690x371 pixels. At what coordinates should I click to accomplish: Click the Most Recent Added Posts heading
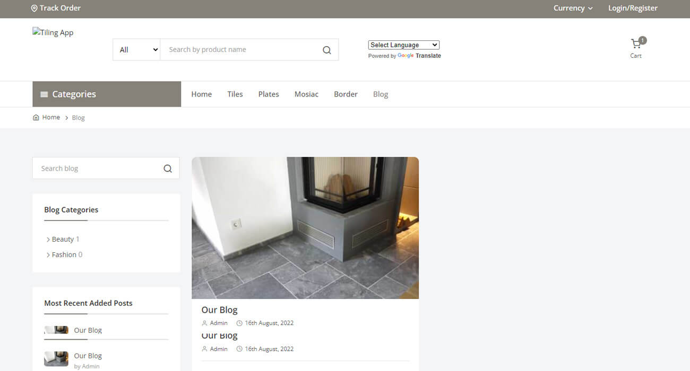(x=88, y=303)
